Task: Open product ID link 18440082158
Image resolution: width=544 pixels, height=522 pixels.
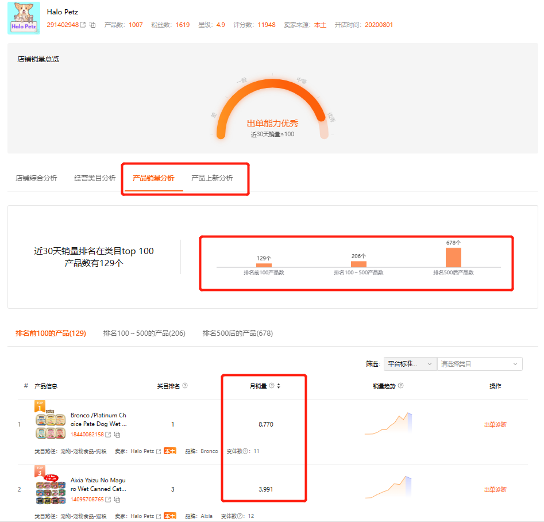Action: 87,435
